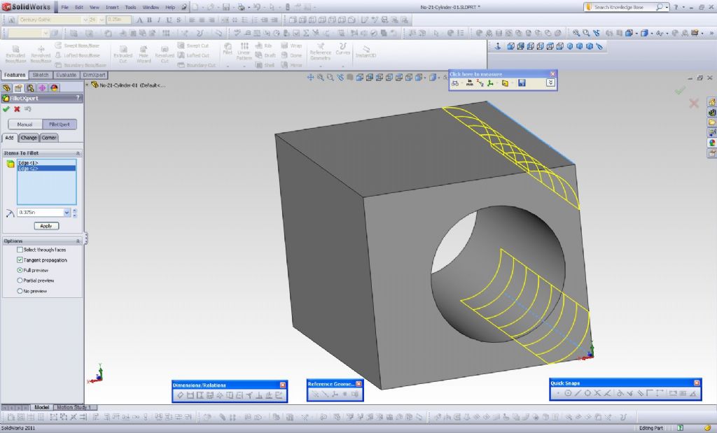Open the ConfigurationManager tab icon
Image resolution: width=717 pixels, height=433 pixels.
[x=30, y=87]
